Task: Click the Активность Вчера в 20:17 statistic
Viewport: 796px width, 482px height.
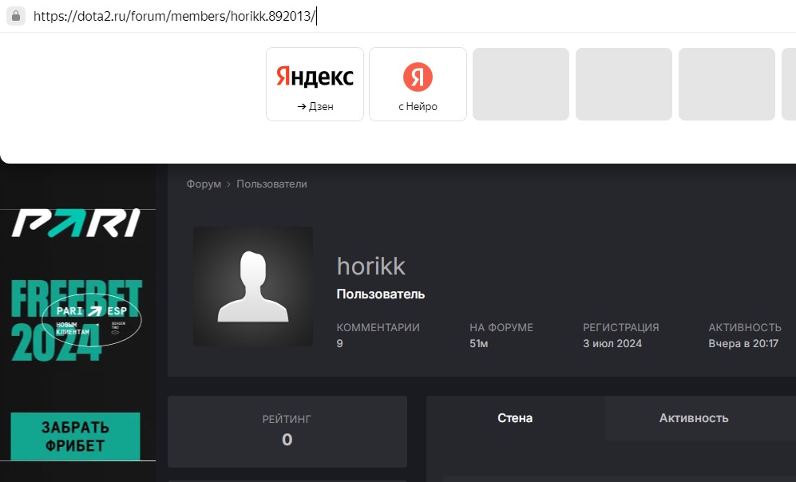Action: pos(743,344)
